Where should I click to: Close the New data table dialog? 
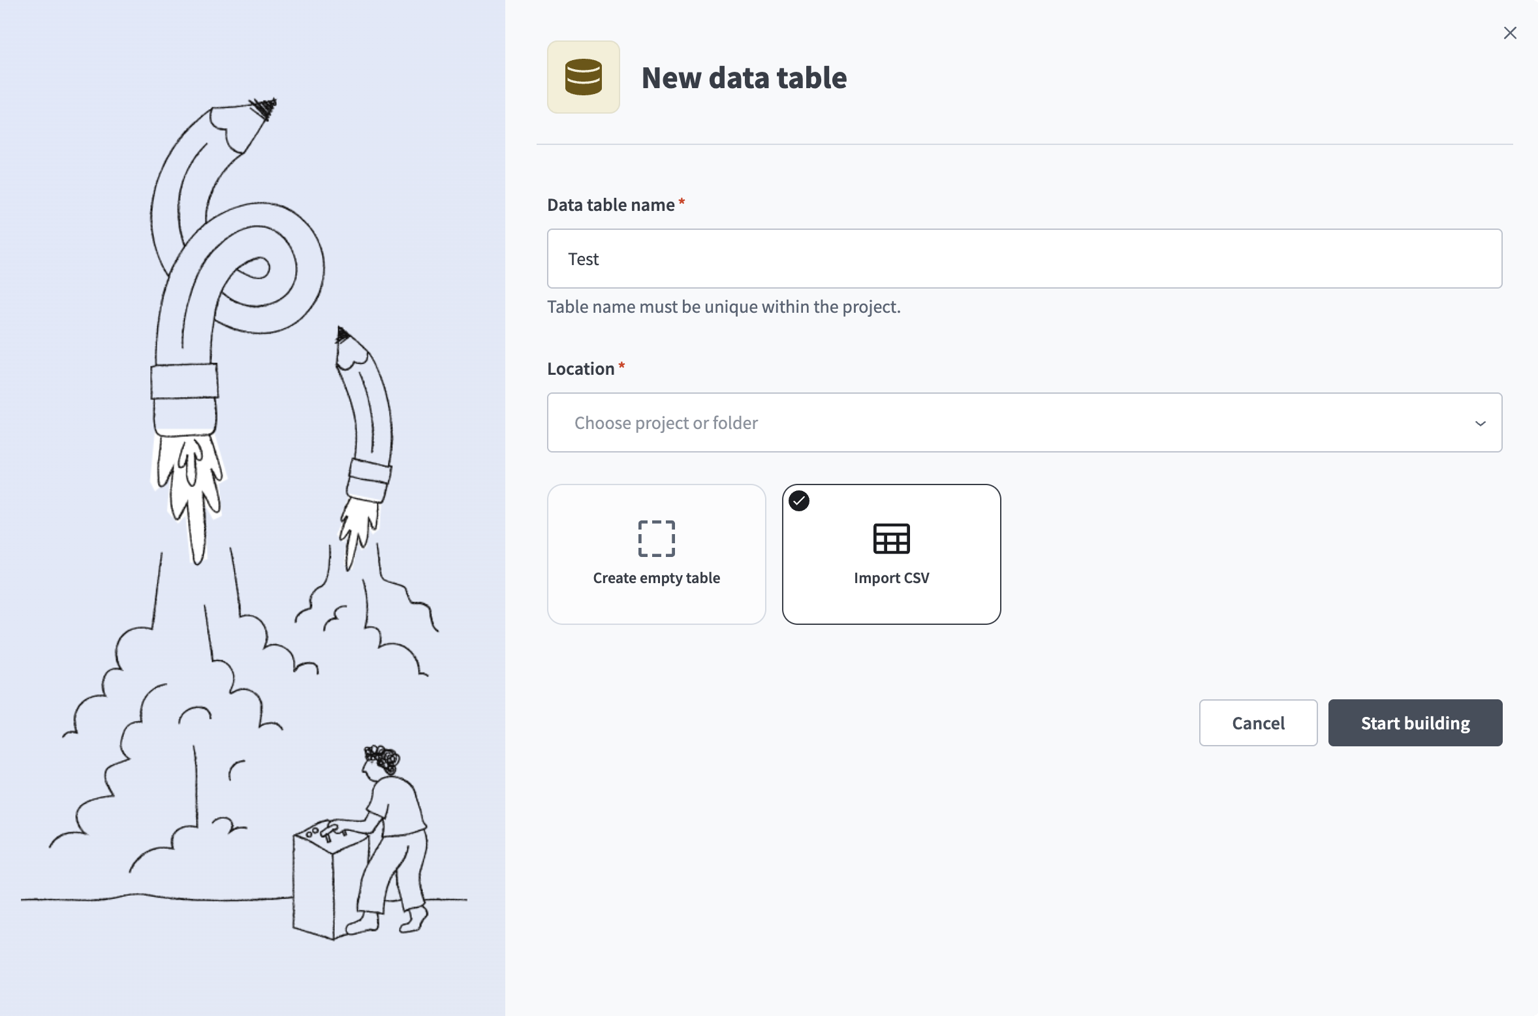1510,33
